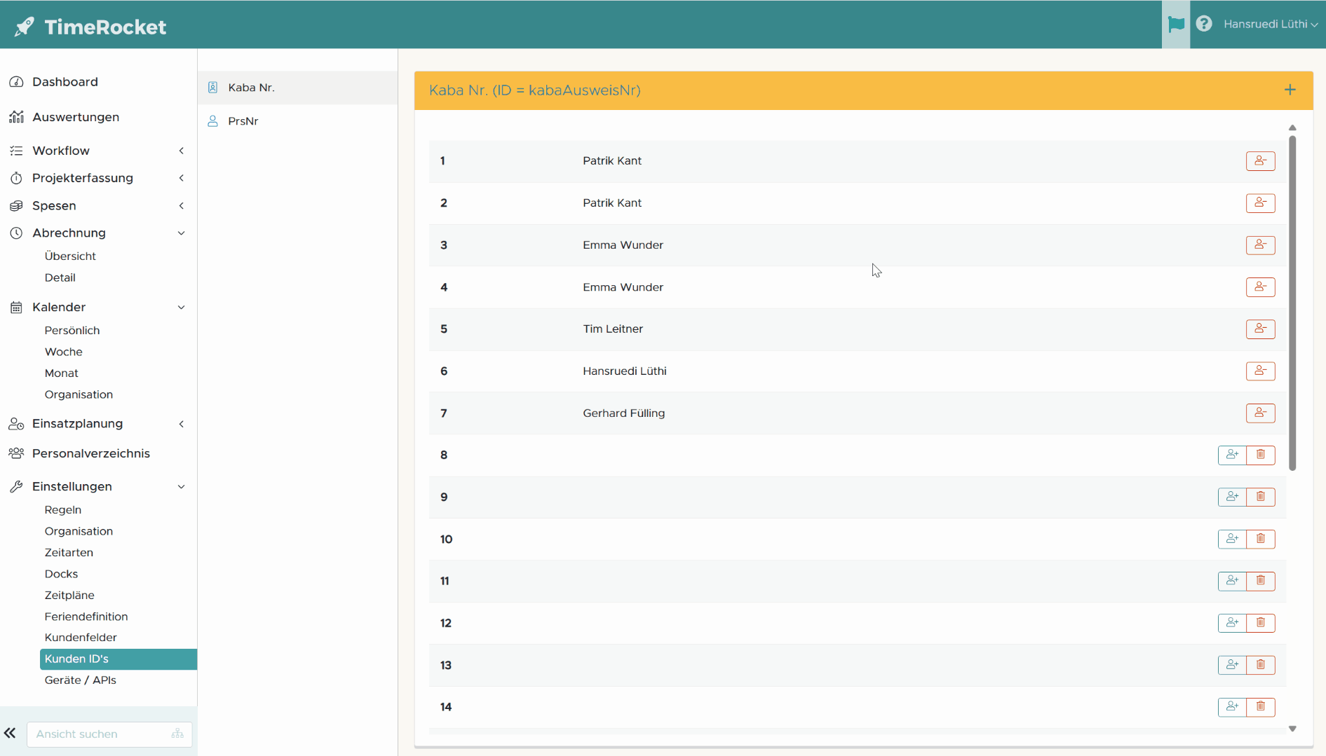Open the help question mark icon
1326x756 pixels.
pyautogui.click(x=1204, y=25)
